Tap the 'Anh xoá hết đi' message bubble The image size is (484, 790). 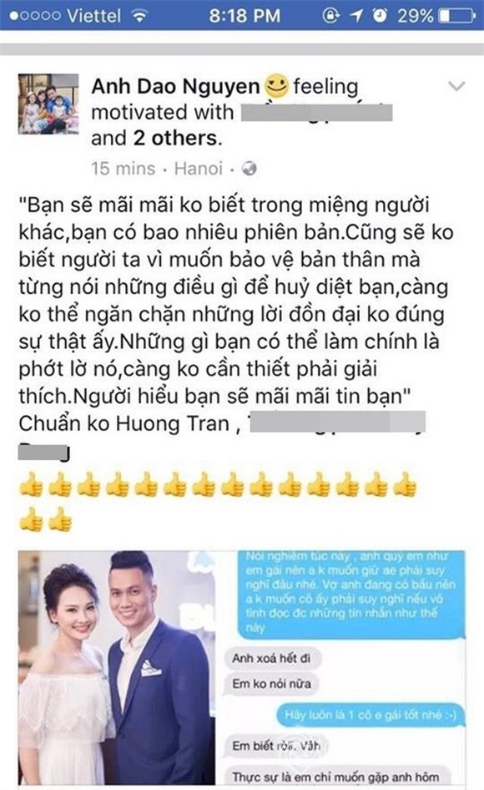(x=272, y=658)
